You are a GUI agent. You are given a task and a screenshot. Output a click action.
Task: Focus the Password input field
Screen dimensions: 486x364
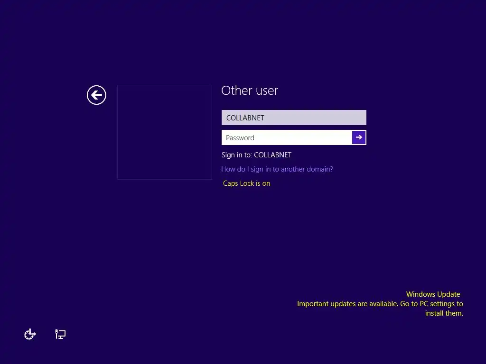[287, 137]
